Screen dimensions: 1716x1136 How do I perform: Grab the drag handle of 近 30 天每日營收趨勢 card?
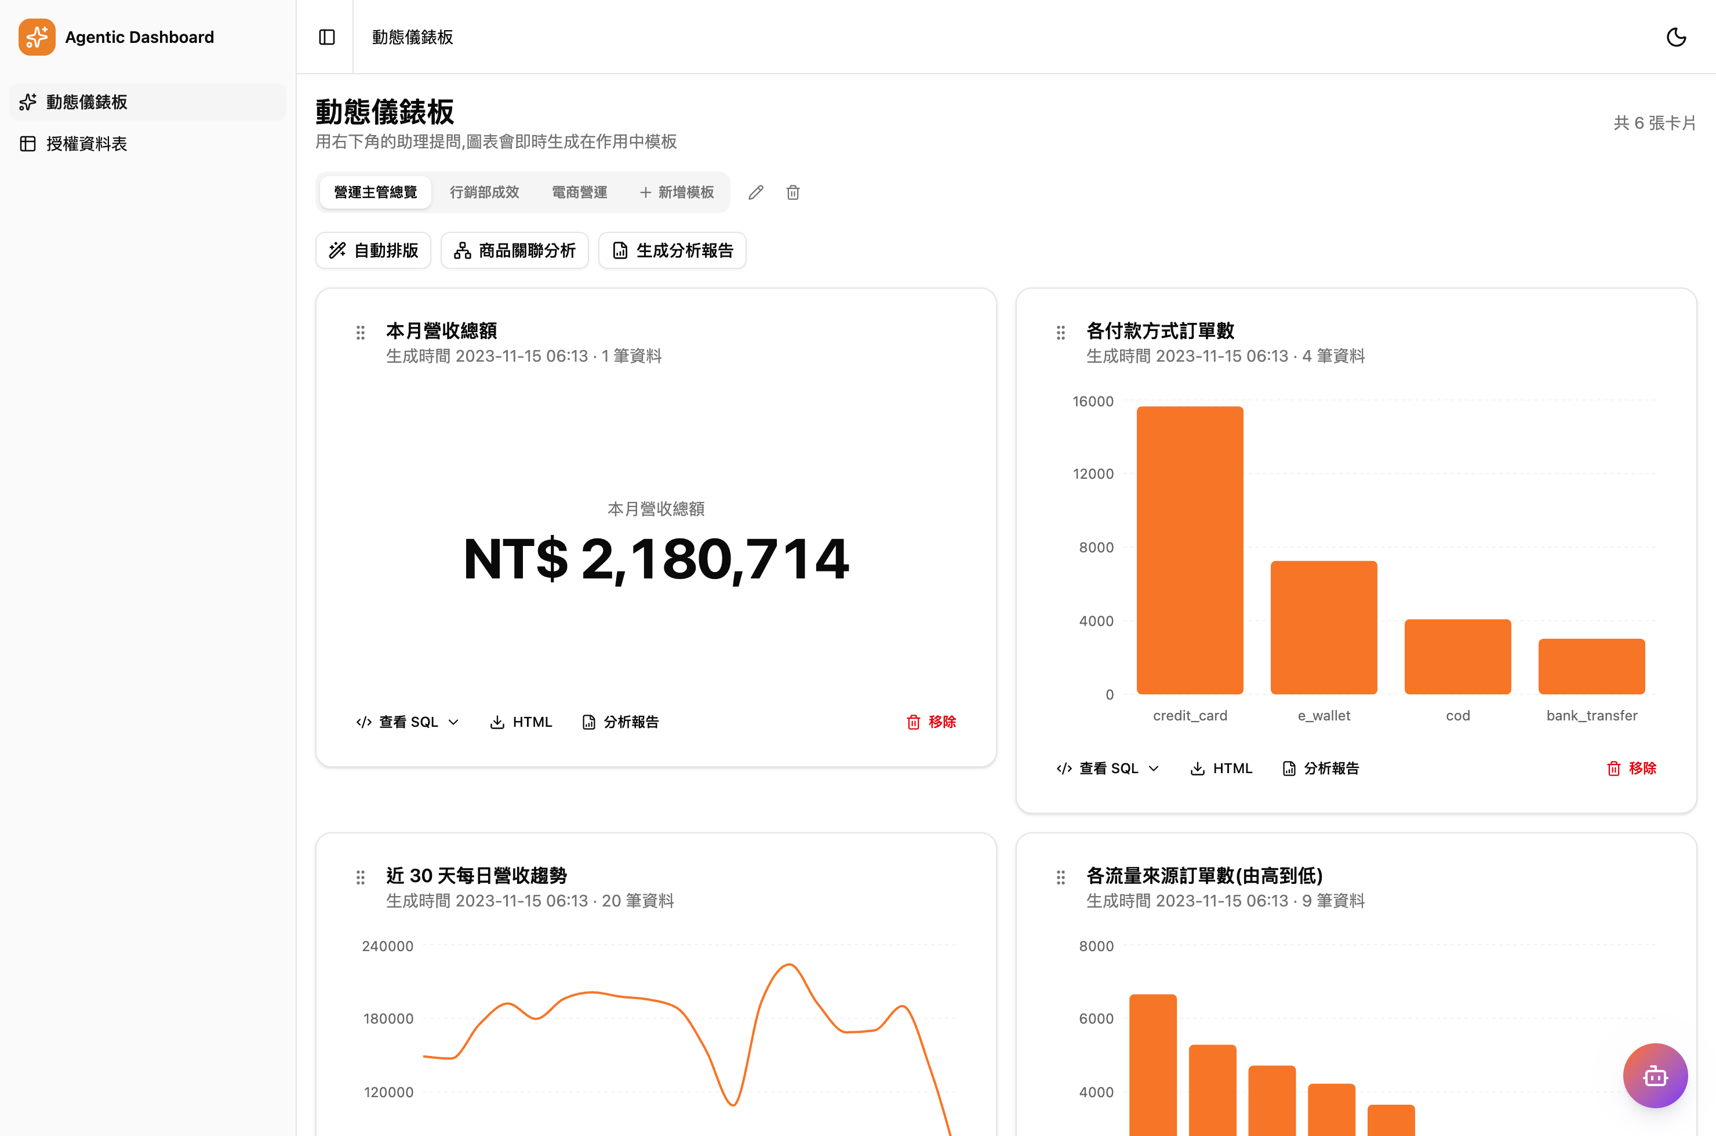360,878
